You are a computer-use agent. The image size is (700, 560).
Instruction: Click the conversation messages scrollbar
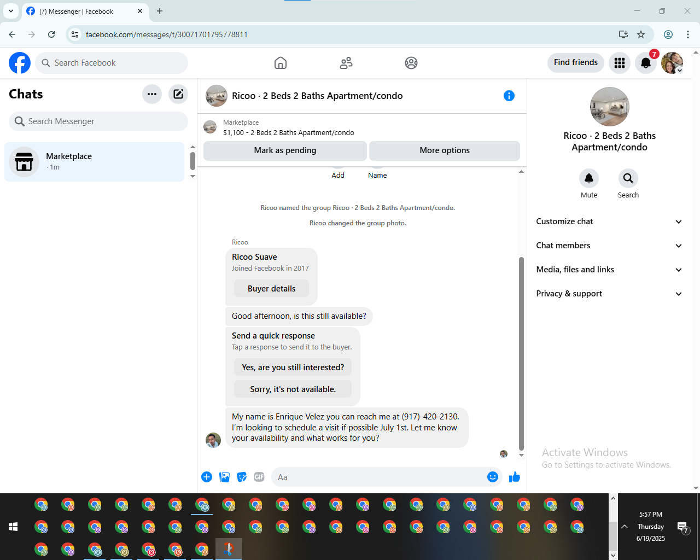tap(521, 353)
